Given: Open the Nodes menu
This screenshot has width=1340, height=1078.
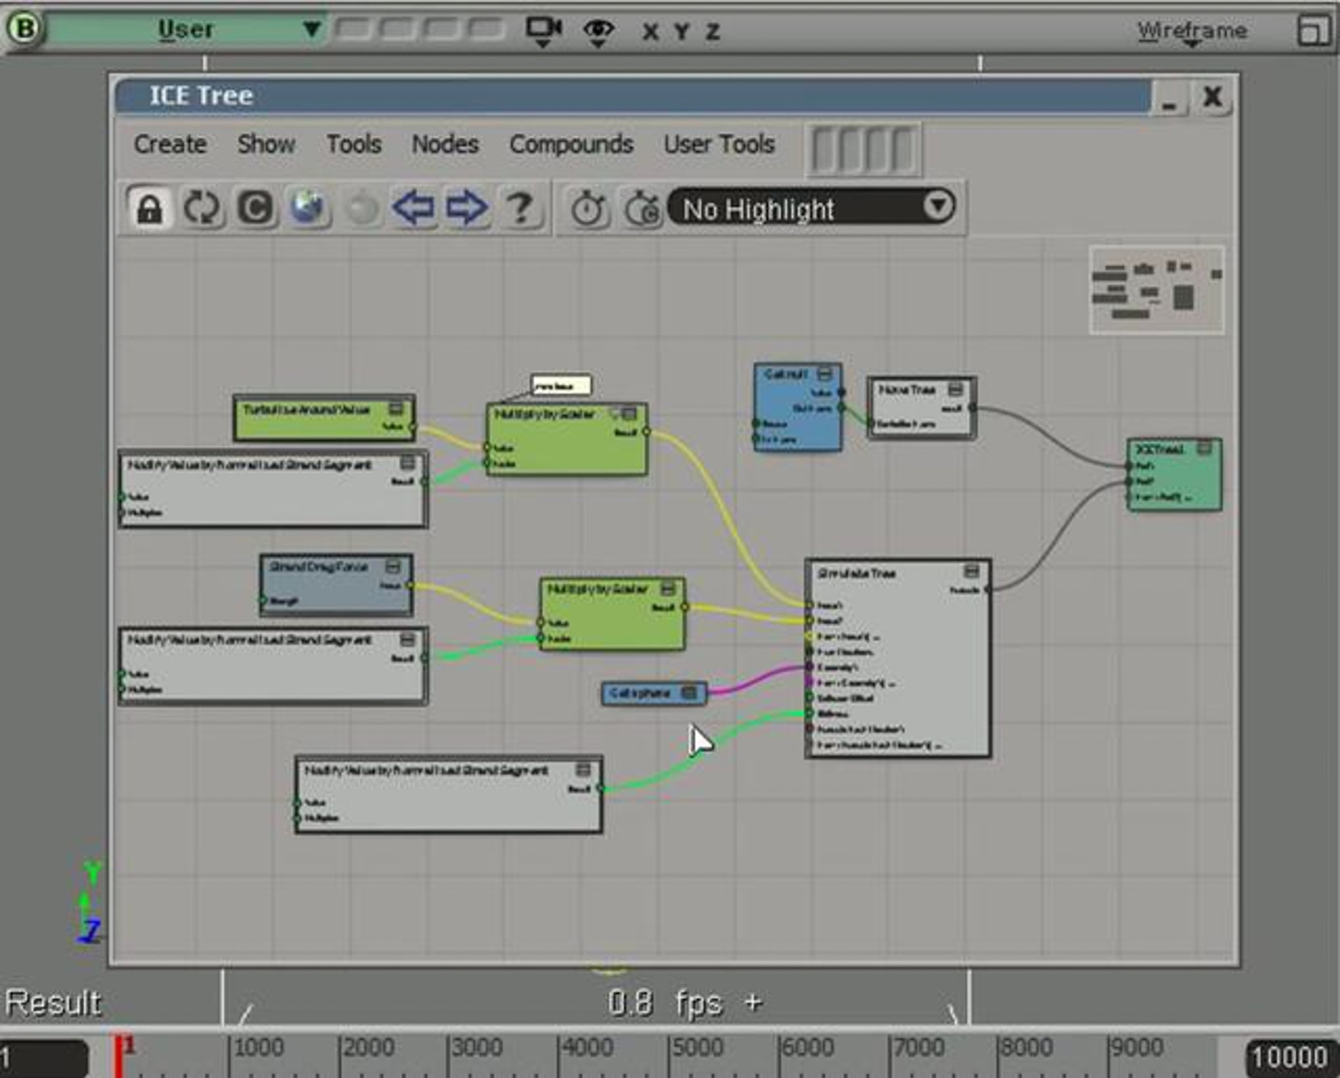Looking at the screenshot, I should 445,144.
